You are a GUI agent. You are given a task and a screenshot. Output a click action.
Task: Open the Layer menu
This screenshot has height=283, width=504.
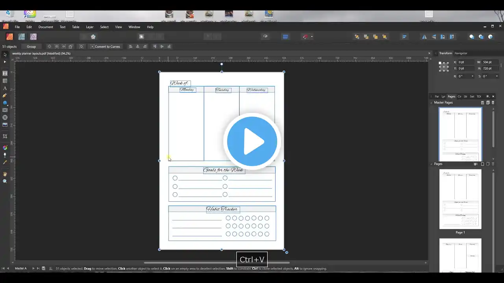[90, 27]
